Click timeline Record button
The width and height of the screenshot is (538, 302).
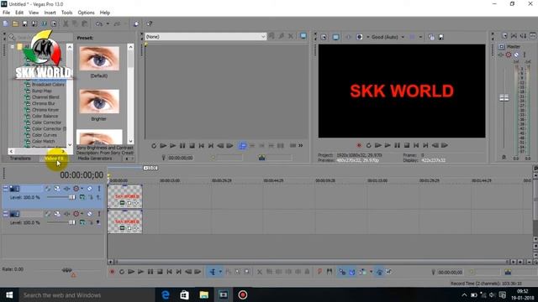pyautogui.click(x=112, y=272)
